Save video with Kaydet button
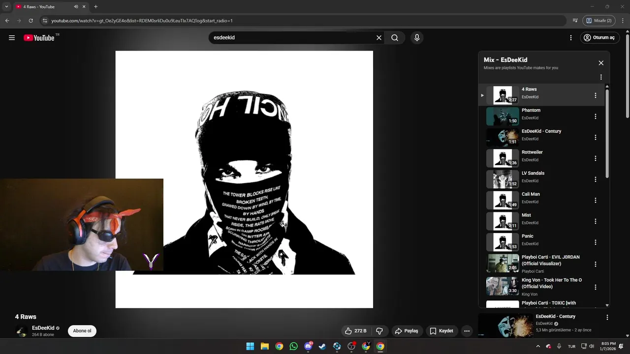 pyautogui.click(x=441, y=331)
